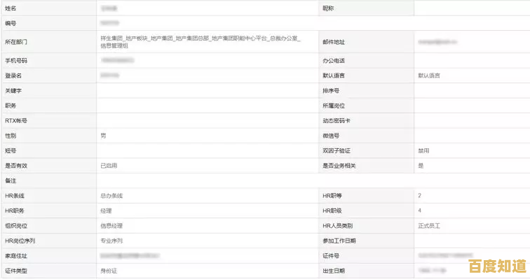Click the value 总办条线

111,195
